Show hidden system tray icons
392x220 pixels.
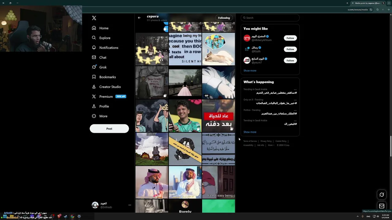357,216
